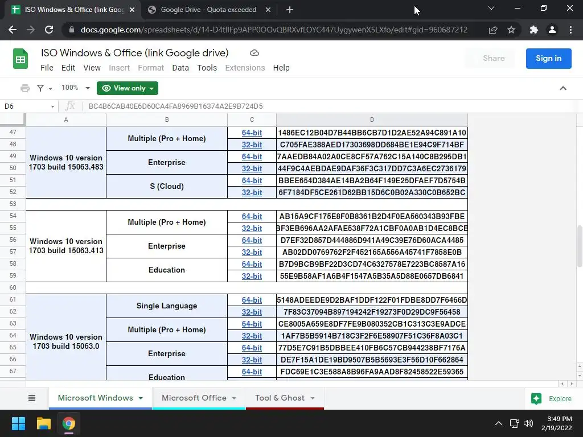Select row 53 header
This screenshot has height=437, width=583.
(13, 204)
